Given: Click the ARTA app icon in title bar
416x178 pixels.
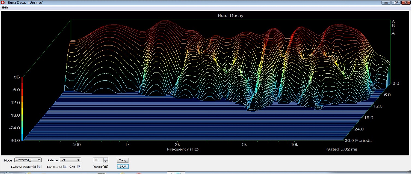Looking at the screenshot, I should click(x=3, y=2).
